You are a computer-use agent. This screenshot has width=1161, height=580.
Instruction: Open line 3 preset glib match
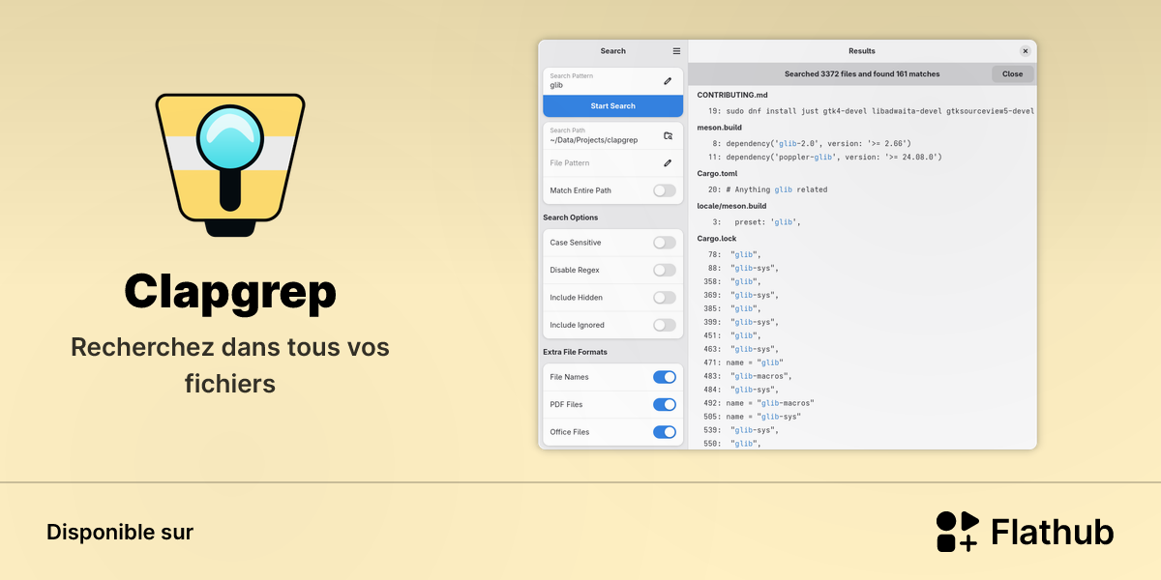757,222
